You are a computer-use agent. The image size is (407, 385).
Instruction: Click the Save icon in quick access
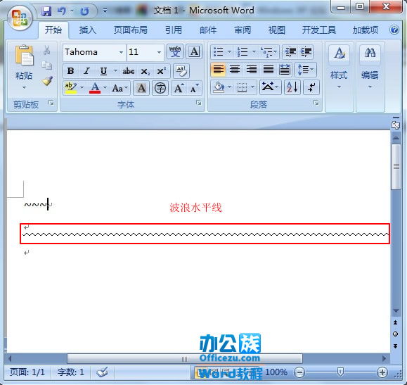pos(46,11)
